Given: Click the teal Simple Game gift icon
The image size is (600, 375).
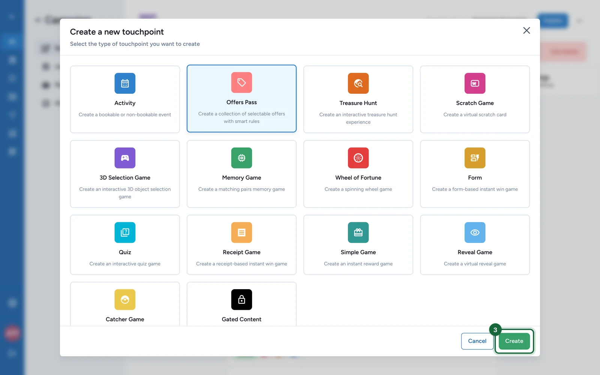Looking at the screenshot, I should [358, 232].
